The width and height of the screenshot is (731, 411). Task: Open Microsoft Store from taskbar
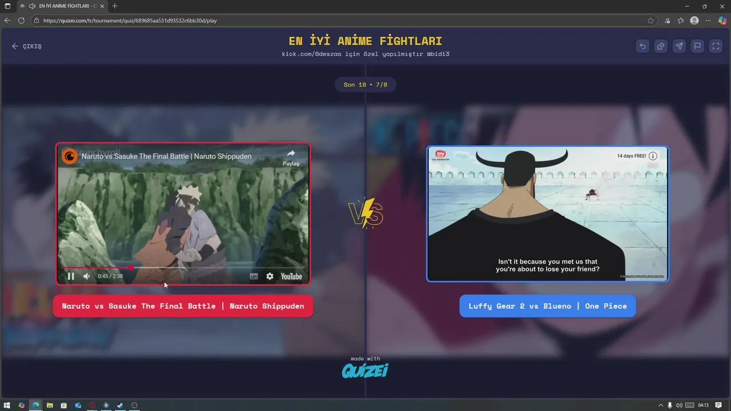pos(64,405)
